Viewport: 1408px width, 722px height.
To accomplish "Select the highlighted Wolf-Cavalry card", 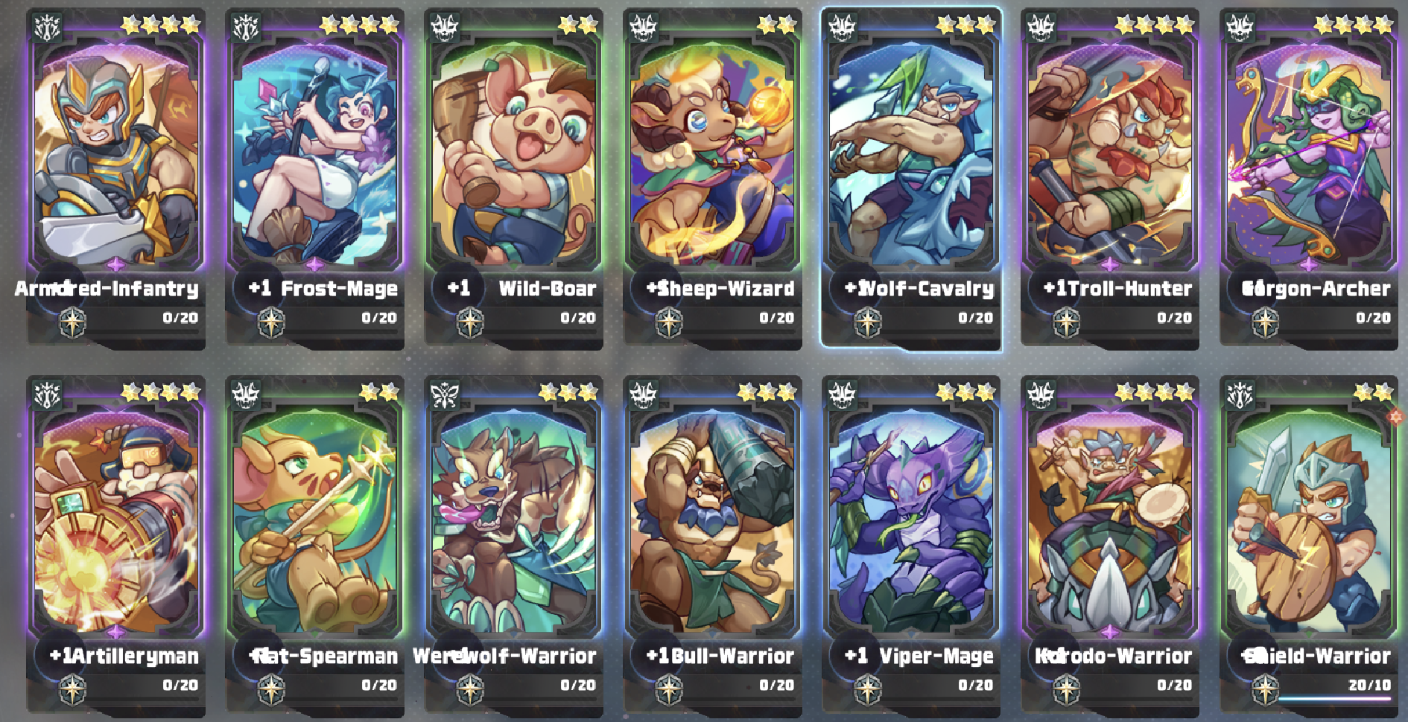I will point(911,179).
